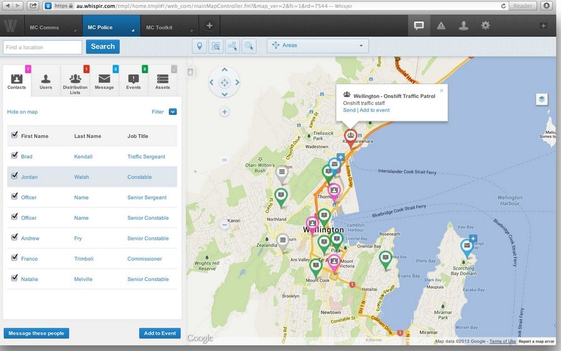561x351 pixels.
Task: Select the map pin placement tool
Action: (199, 46)
